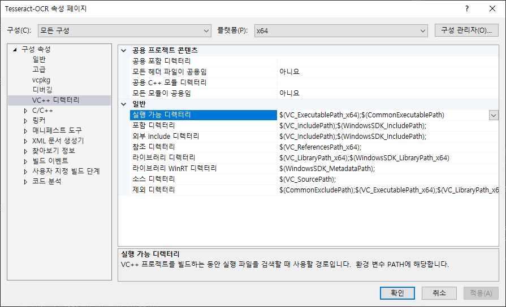
Task: Select the 찾아보기 정보 tree label
Action: [x=54, y=151]
